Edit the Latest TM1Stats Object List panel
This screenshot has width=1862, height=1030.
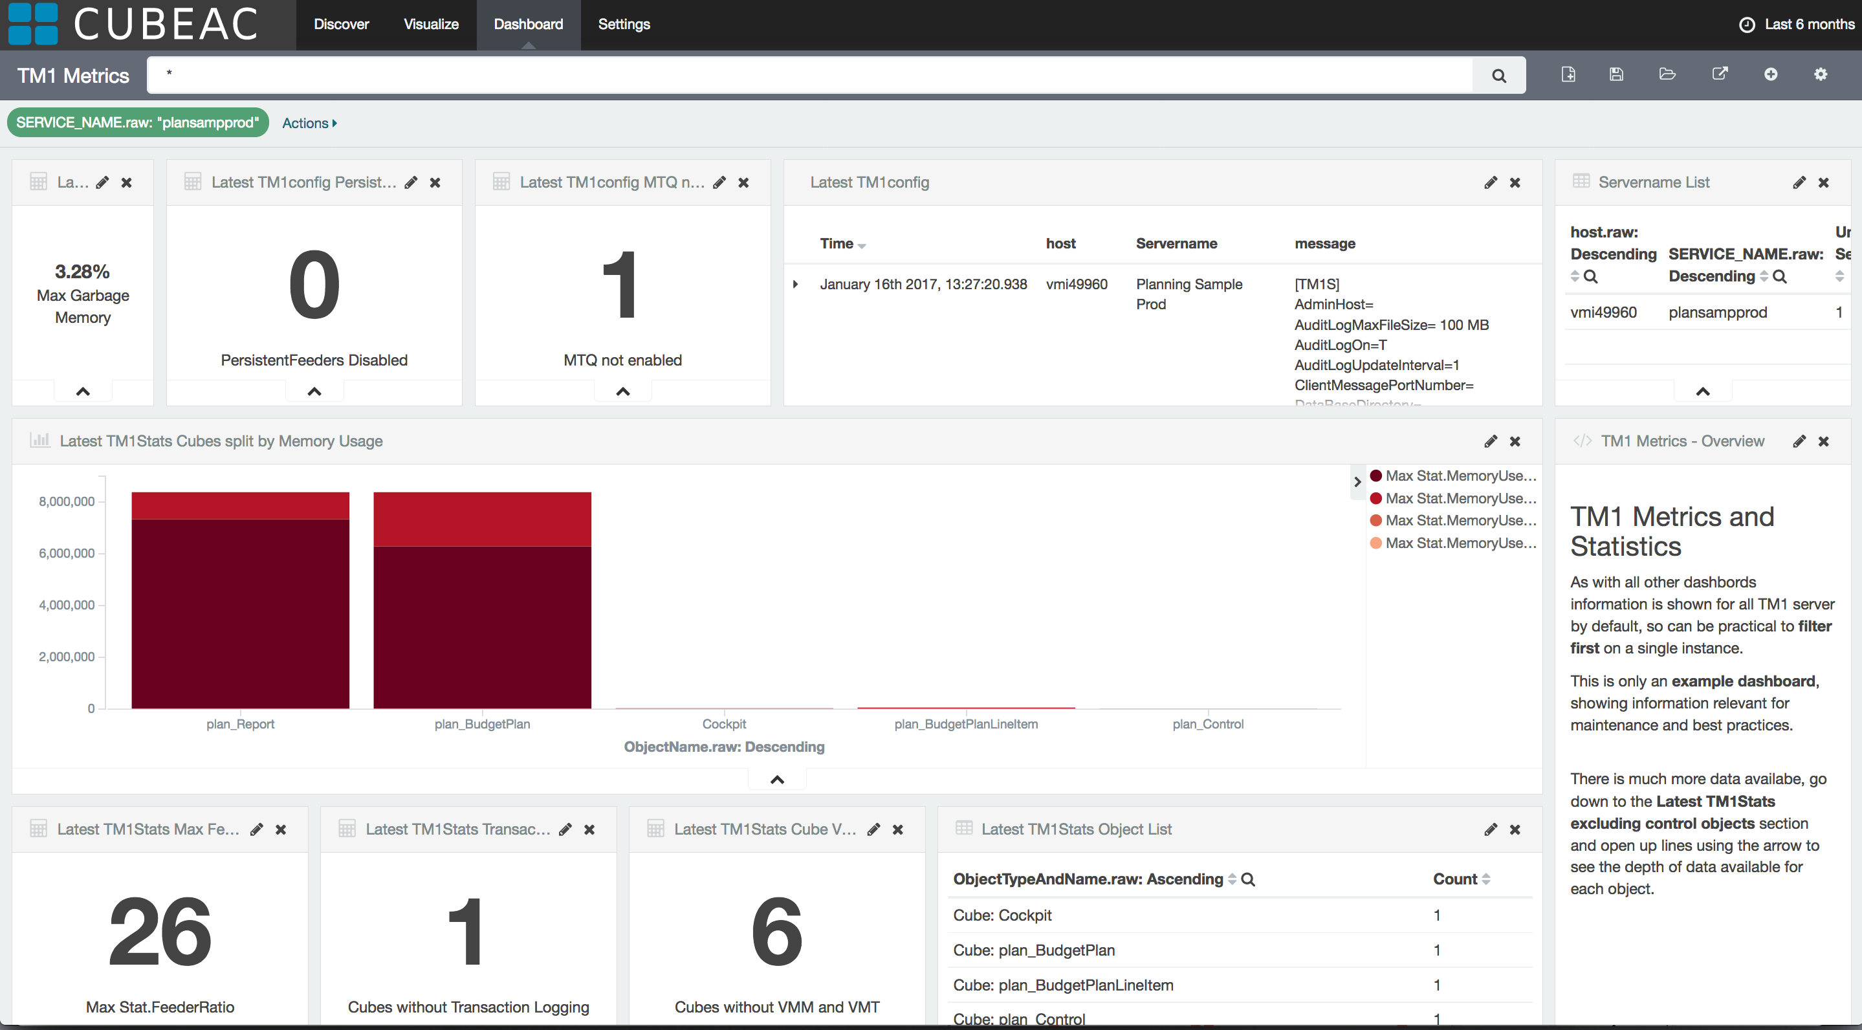pos(1491,830)
